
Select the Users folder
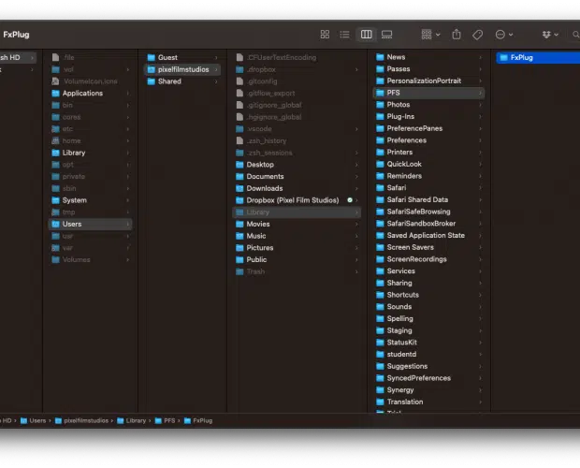point(90,224)
